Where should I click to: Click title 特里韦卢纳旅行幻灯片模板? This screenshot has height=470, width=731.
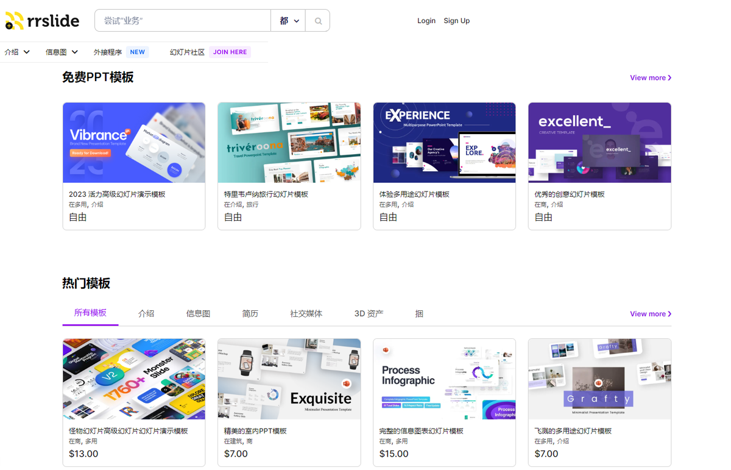click(266, 194)
